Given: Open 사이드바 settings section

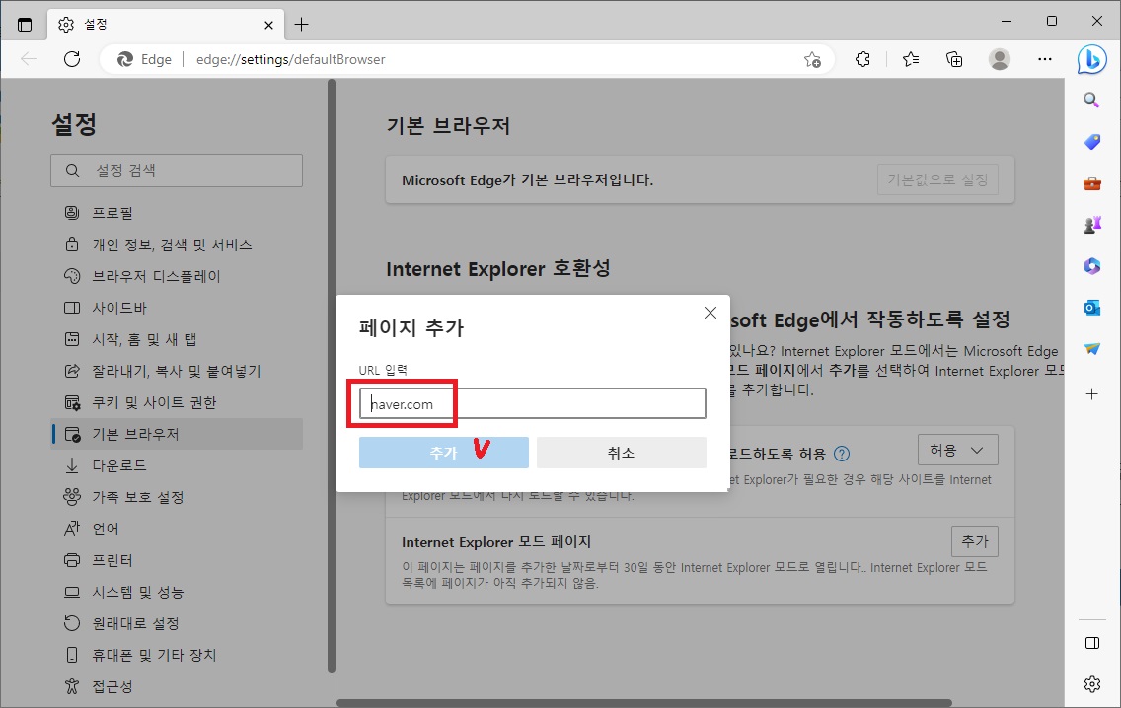Looking at the screenshot, I should 177,308.
